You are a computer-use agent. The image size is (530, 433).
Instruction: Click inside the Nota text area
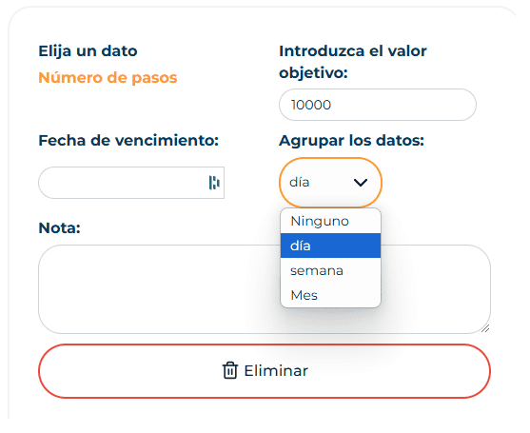(265, 289)
